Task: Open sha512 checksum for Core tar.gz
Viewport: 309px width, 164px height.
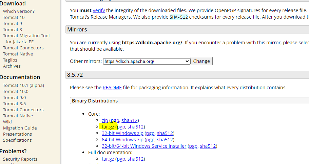Action: point(136,127)
